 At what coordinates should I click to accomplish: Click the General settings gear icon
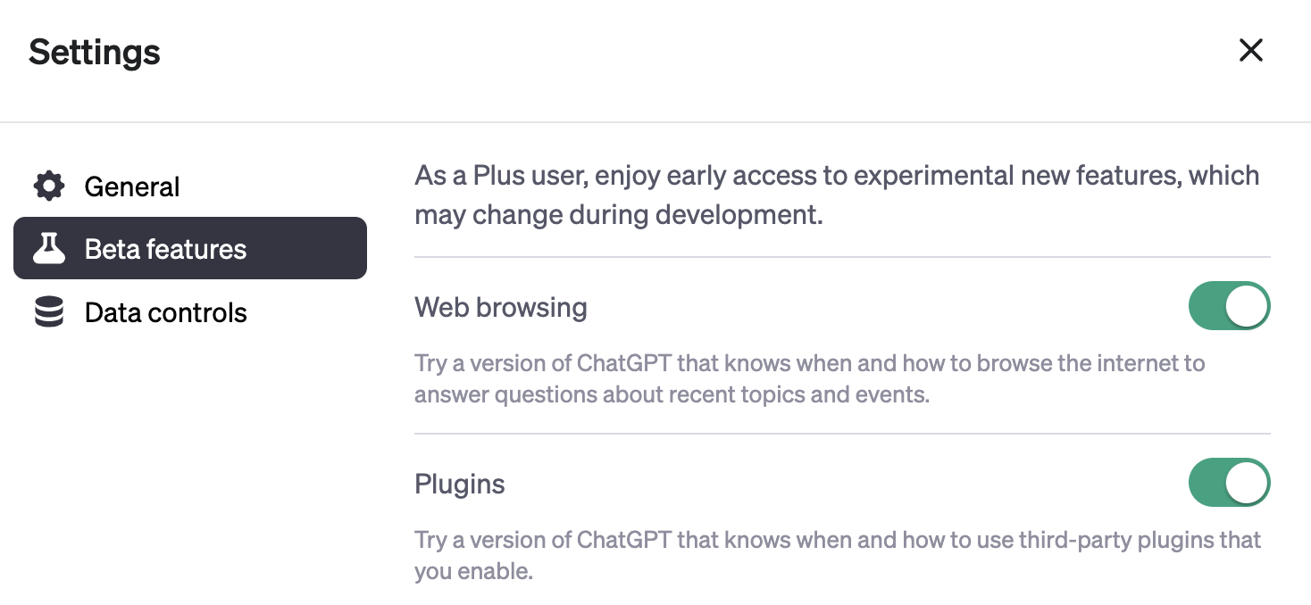click(x=47, y=186)
